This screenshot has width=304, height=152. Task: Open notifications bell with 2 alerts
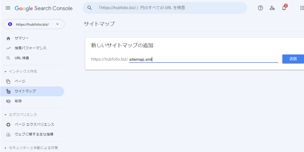point(284,7)
